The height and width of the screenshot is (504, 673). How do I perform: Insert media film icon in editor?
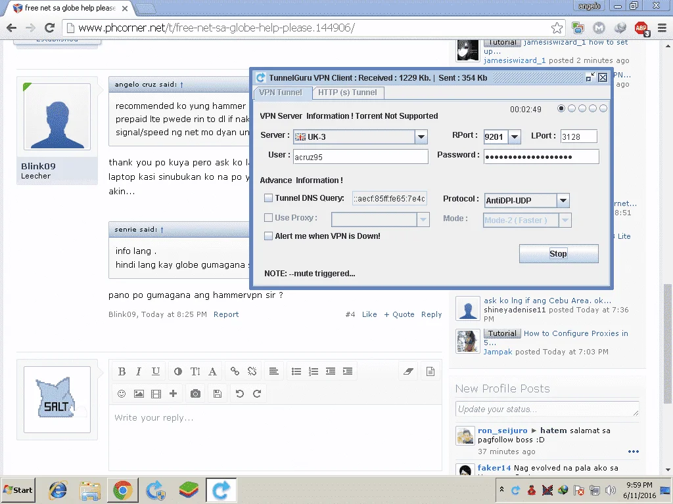[x=156, y=394]
